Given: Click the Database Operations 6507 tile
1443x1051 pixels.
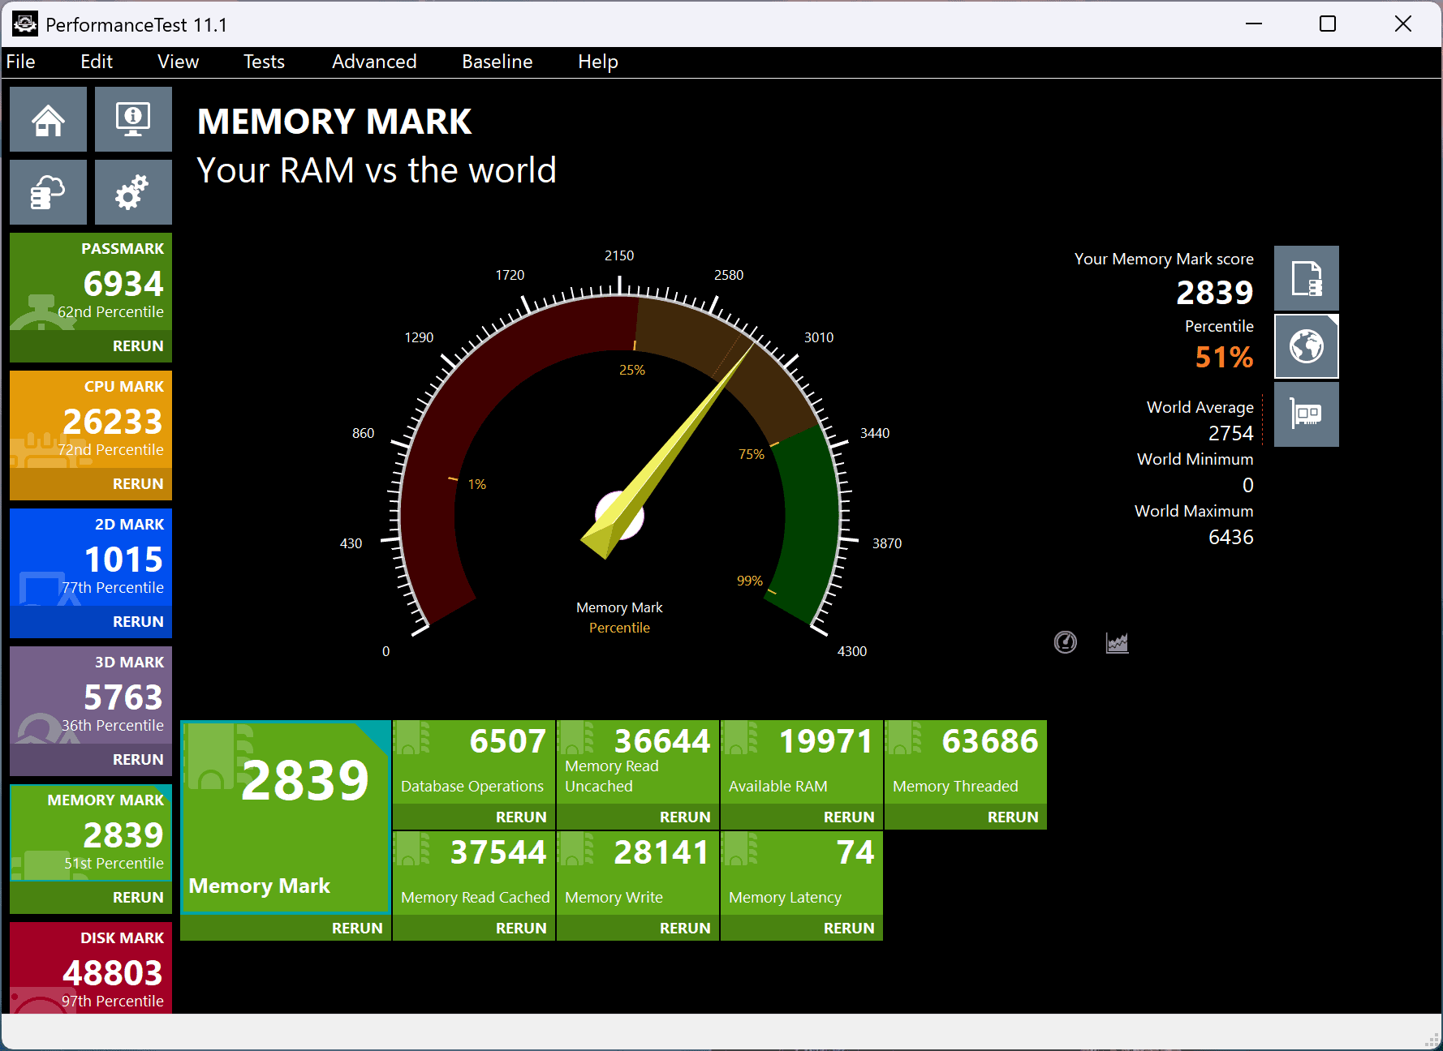Looking at the screenshot, I should (x=474, y=762).
